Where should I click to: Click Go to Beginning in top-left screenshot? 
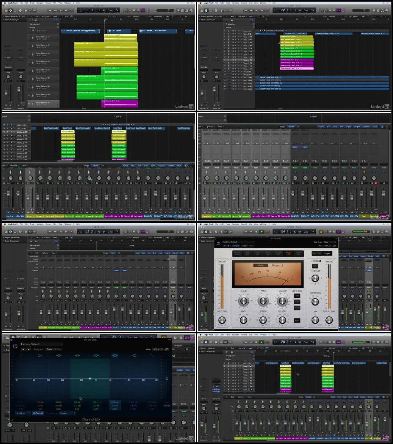point(61,10)
